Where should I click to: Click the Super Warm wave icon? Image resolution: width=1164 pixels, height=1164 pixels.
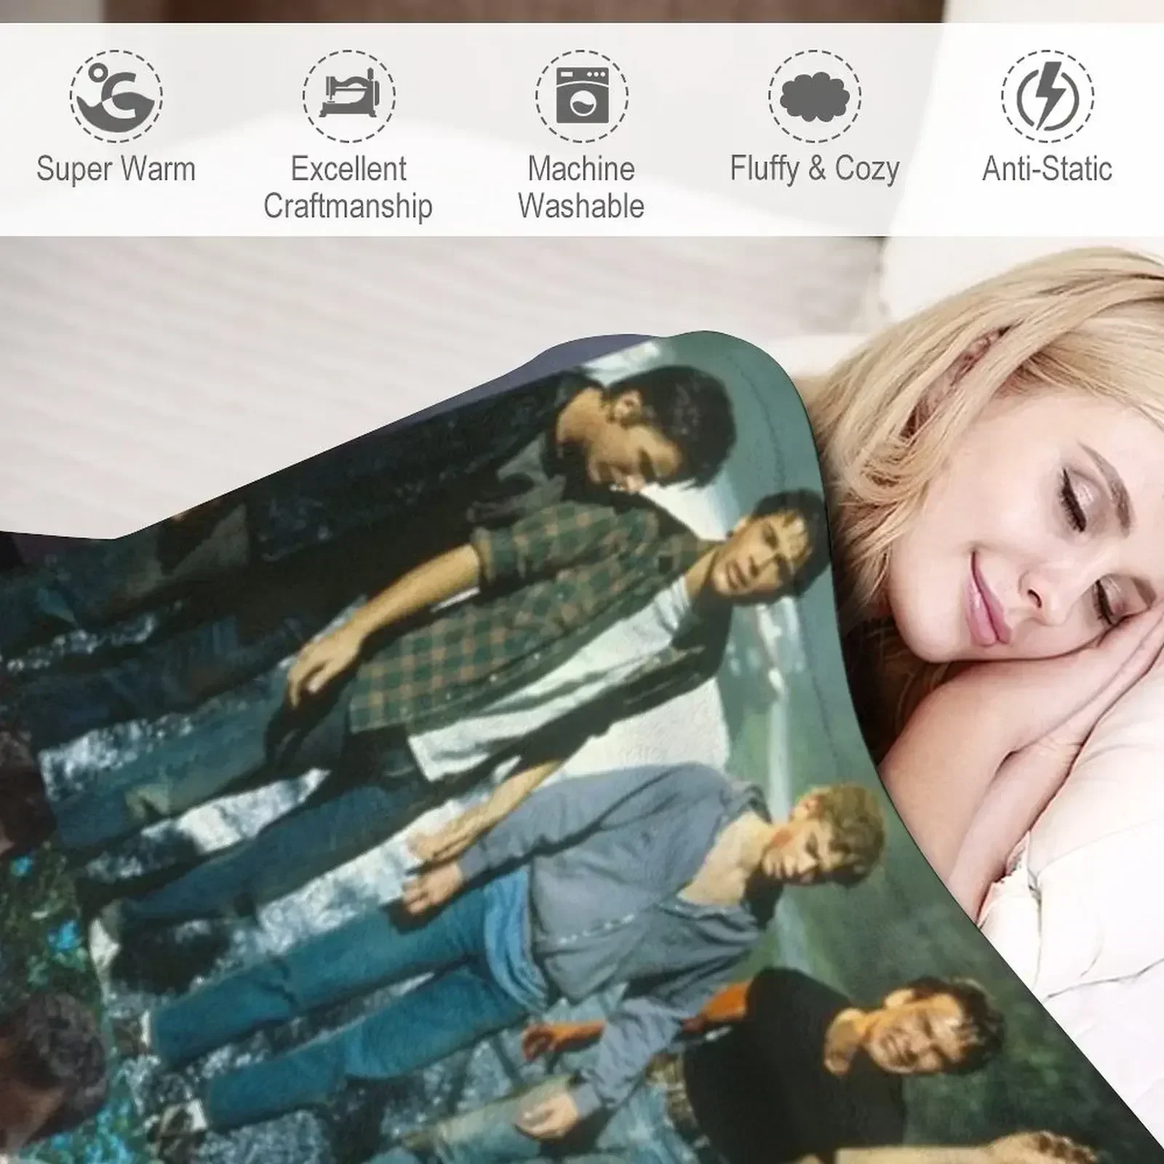[x=116, y=96]
